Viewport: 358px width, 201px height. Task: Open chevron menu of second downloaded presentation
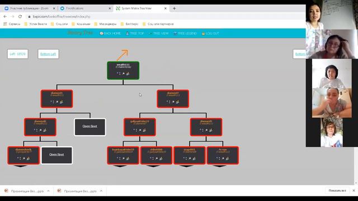pos(101,191)
